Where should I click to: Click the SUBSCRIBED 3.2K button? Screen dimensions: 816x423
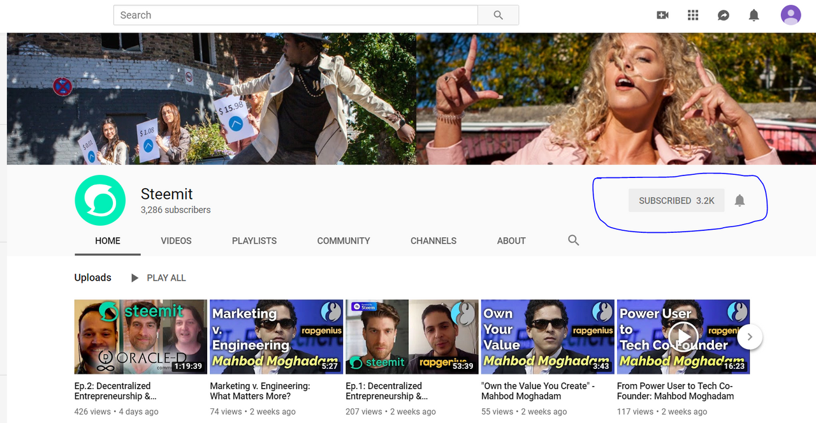coord(676,200)
